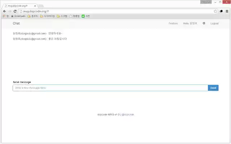
Task: Open the black extension icon beside the star
Action: coord(221,11)
